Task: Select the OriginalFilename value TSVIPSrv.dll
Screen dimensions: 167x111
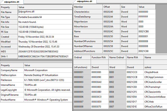Action: [x=30, y=95]
